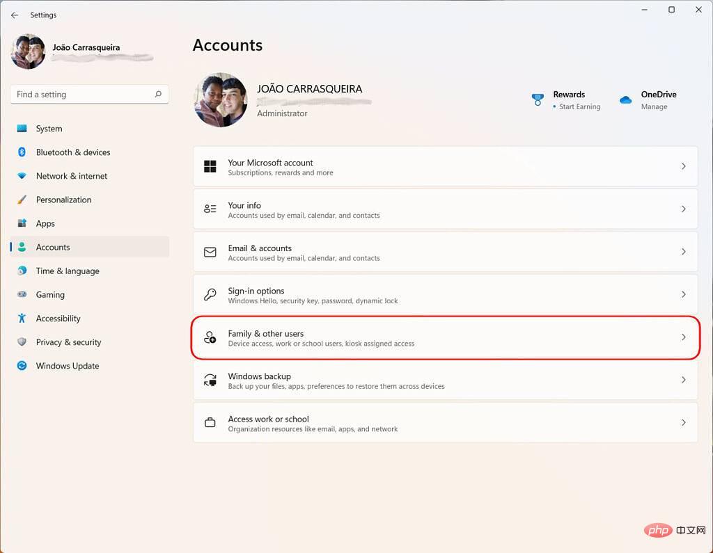
Task: Click Manage under OneDrive
Action: pos(654,107)
